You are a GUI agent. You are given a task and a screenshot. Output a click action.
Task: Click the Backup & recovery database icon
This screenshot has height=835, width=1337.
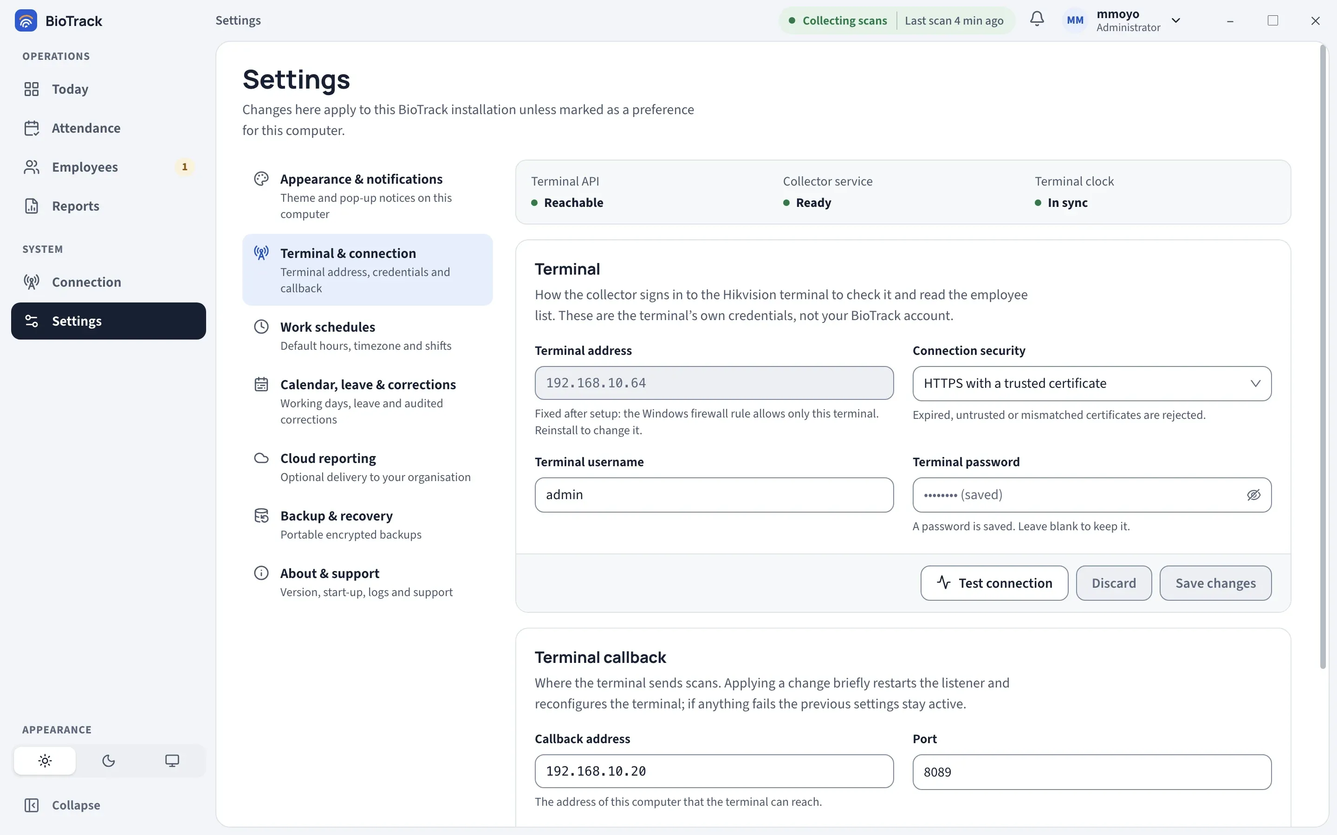261,516
